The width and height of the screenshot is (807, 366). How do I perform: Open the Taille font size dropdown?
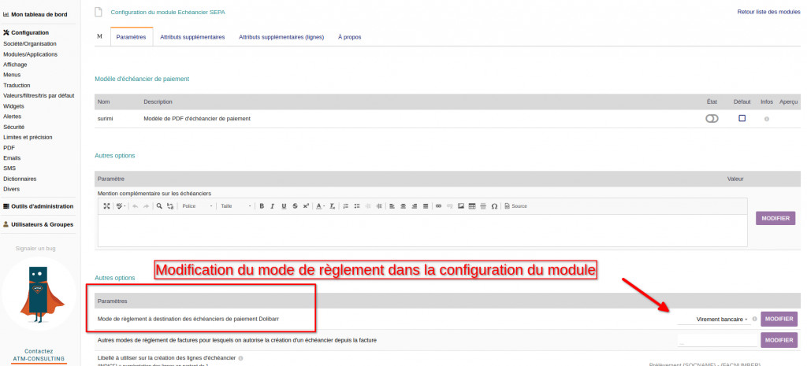pos(236,206)
